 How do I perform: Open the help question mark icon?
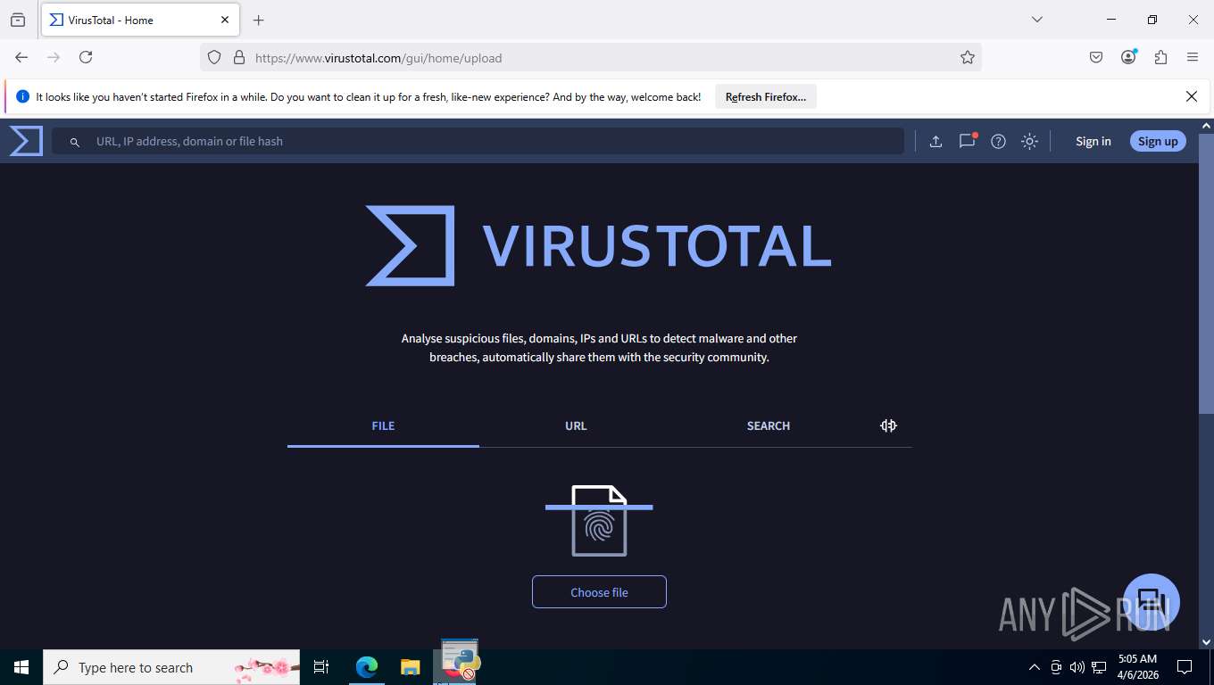[x=999, y=141]
